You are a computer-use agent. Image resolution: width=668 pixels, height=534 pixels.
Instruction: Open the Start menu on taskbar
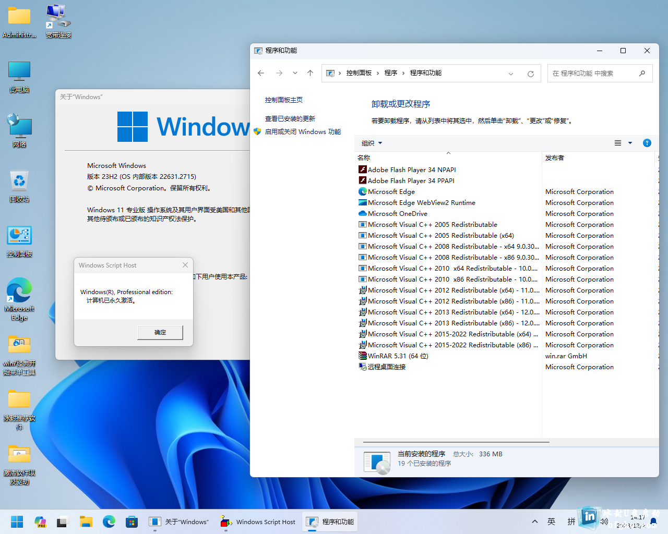click(x=17, y=521)
